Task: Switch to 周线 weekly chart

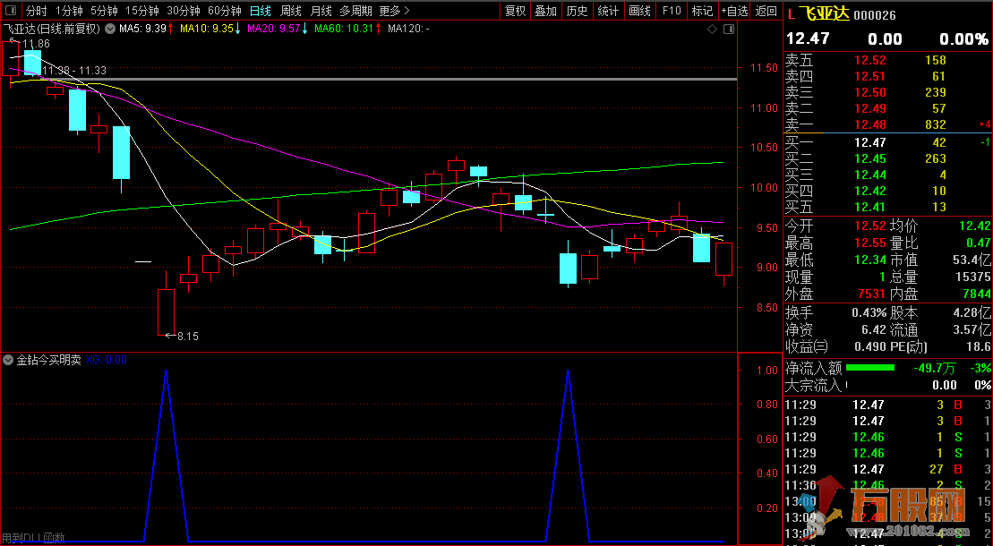Action: point(291,11)
